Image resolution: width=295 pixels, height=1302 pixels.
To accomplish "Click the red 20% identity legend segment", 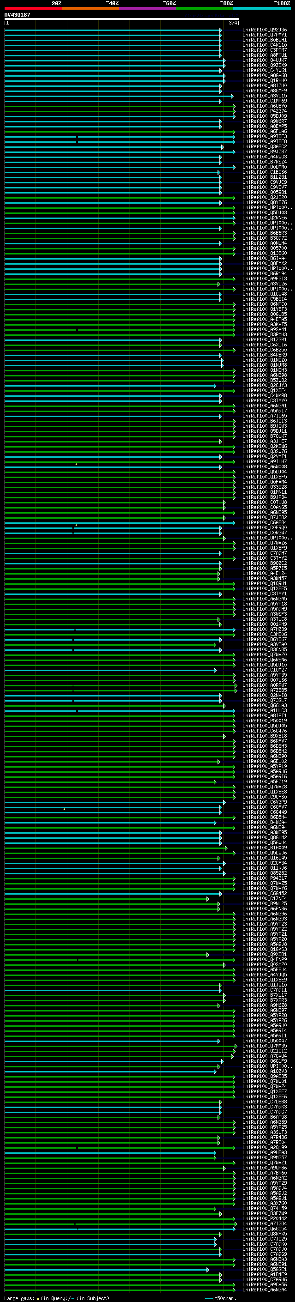I will click(33, 9).
